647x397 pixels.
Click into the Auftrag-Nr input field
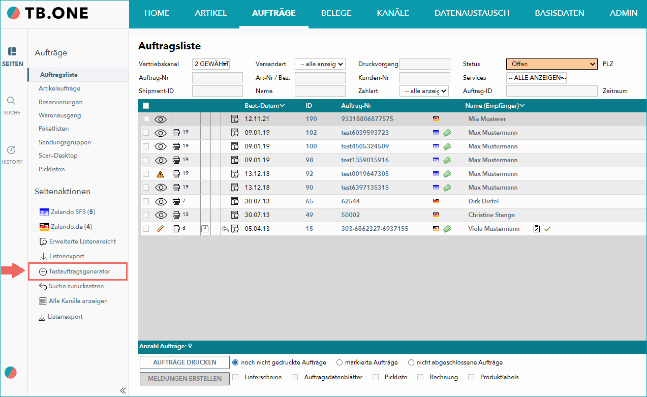[x=218, y=78]
